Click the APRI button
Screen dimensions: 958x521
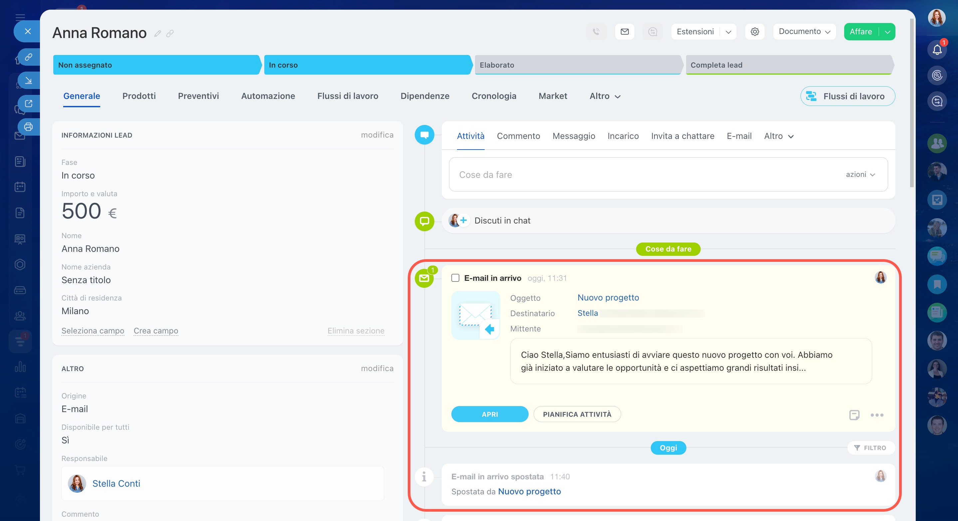(489, 414)
